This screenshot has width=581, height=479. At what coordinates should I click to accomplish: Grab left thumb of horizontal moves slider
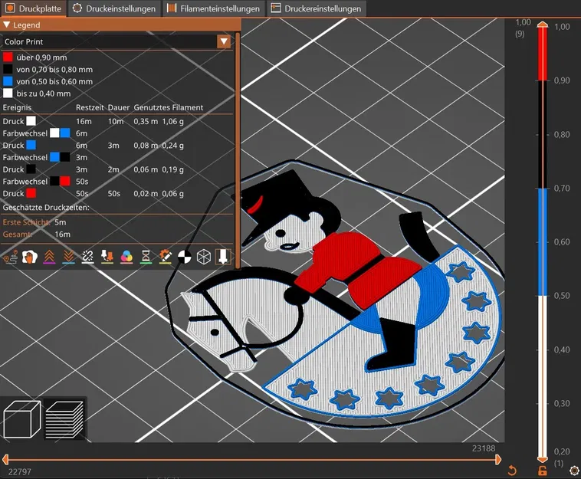(5, 460)
